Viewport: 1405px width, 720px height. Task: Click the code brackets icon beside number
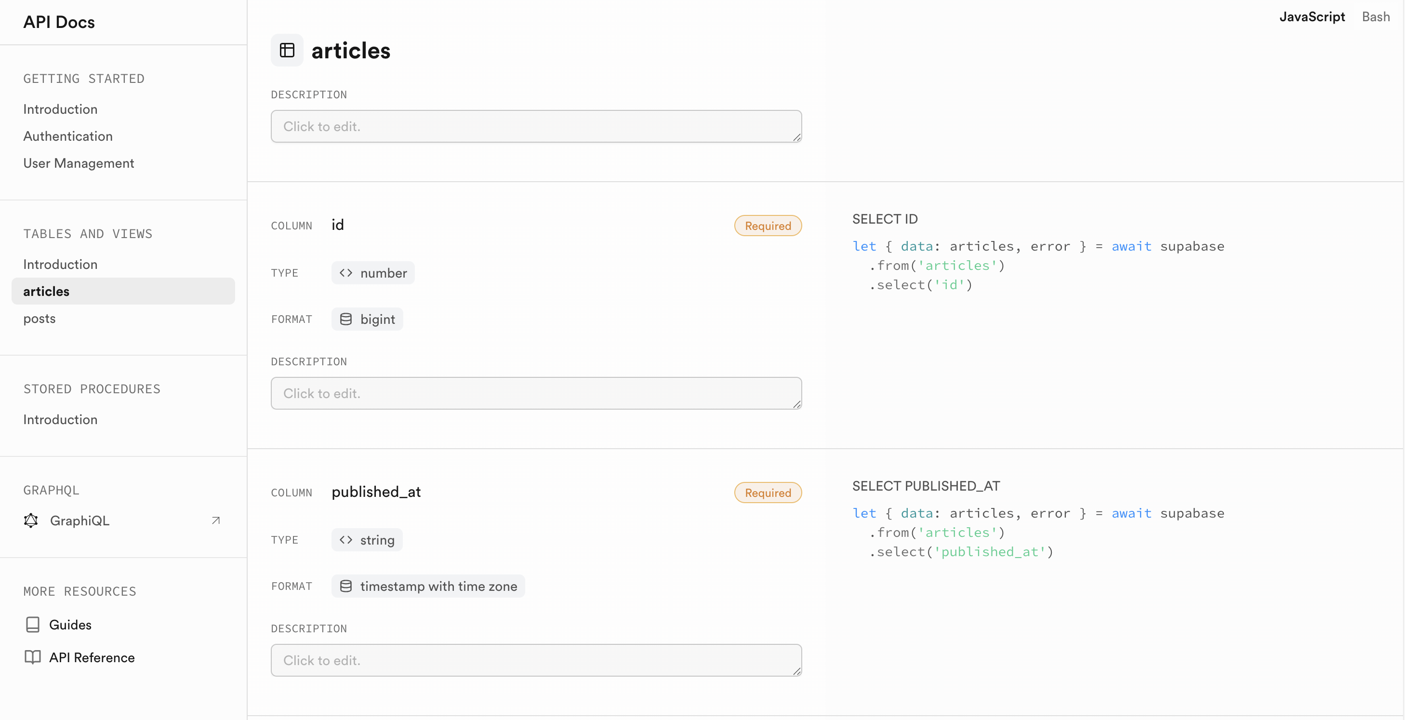(346, 273)
